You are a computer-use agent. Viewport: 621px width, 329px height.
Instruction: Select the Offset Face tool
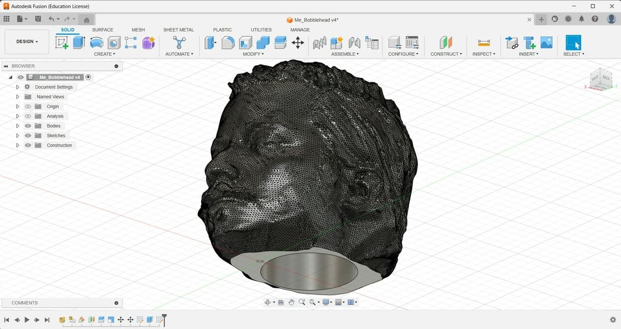point(280,42)
